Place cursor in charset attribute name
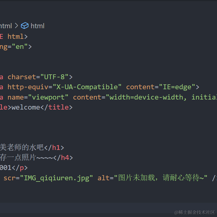 coord(22,77)
